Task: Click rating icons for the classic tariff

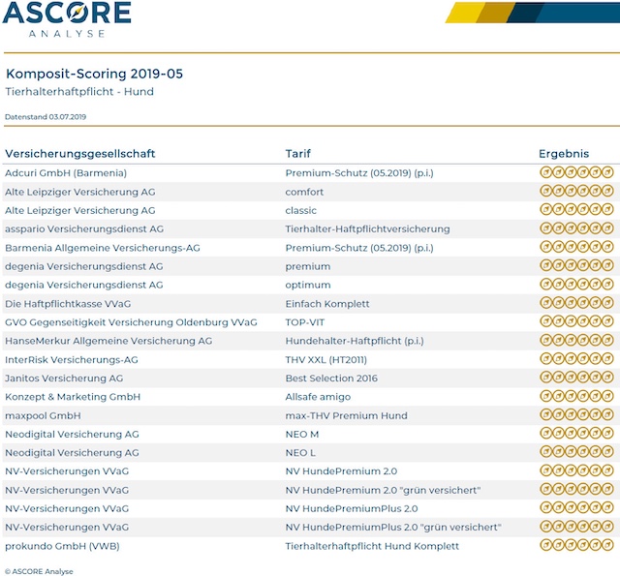Action: tap(576, 209)
